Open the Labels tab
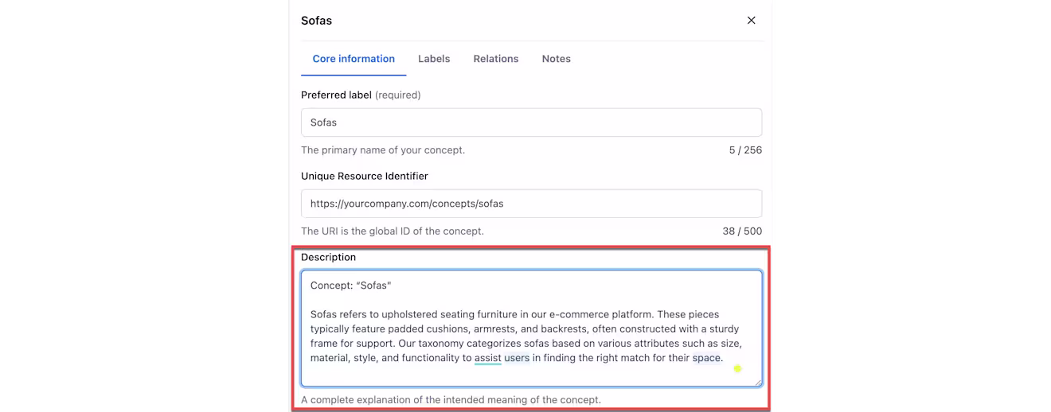The width and height of the screenshot is (1051, 412). click(x=434, y=59)
